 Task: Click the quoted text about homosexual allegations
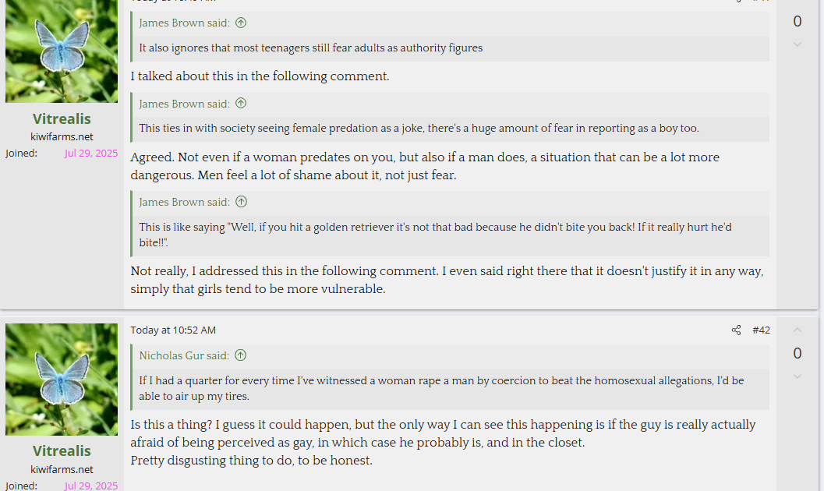tap(441, 388)
